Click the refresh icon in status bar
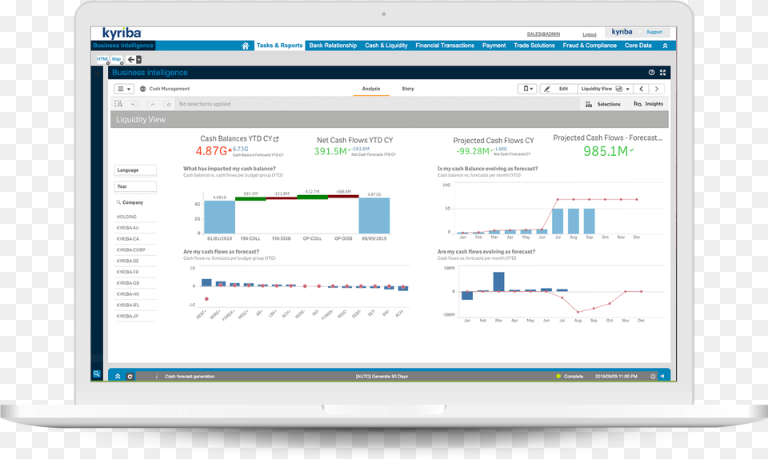 coord(130,376)
